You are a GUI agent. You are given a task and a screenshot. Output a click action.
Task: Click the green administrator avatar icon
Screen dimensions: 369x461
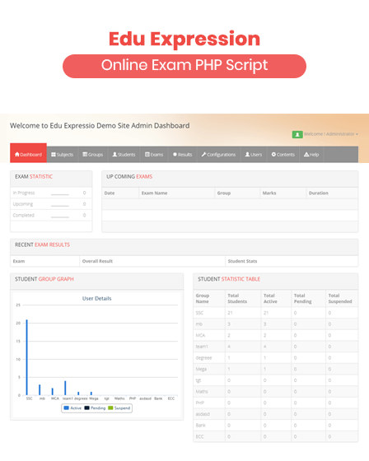coord(297,134)
